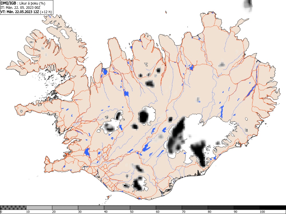Screen dimensions: 286x214
Task: Click the 70-80 dark gray legend swatch
Action: pyautogui.click(x=194, y=208)
